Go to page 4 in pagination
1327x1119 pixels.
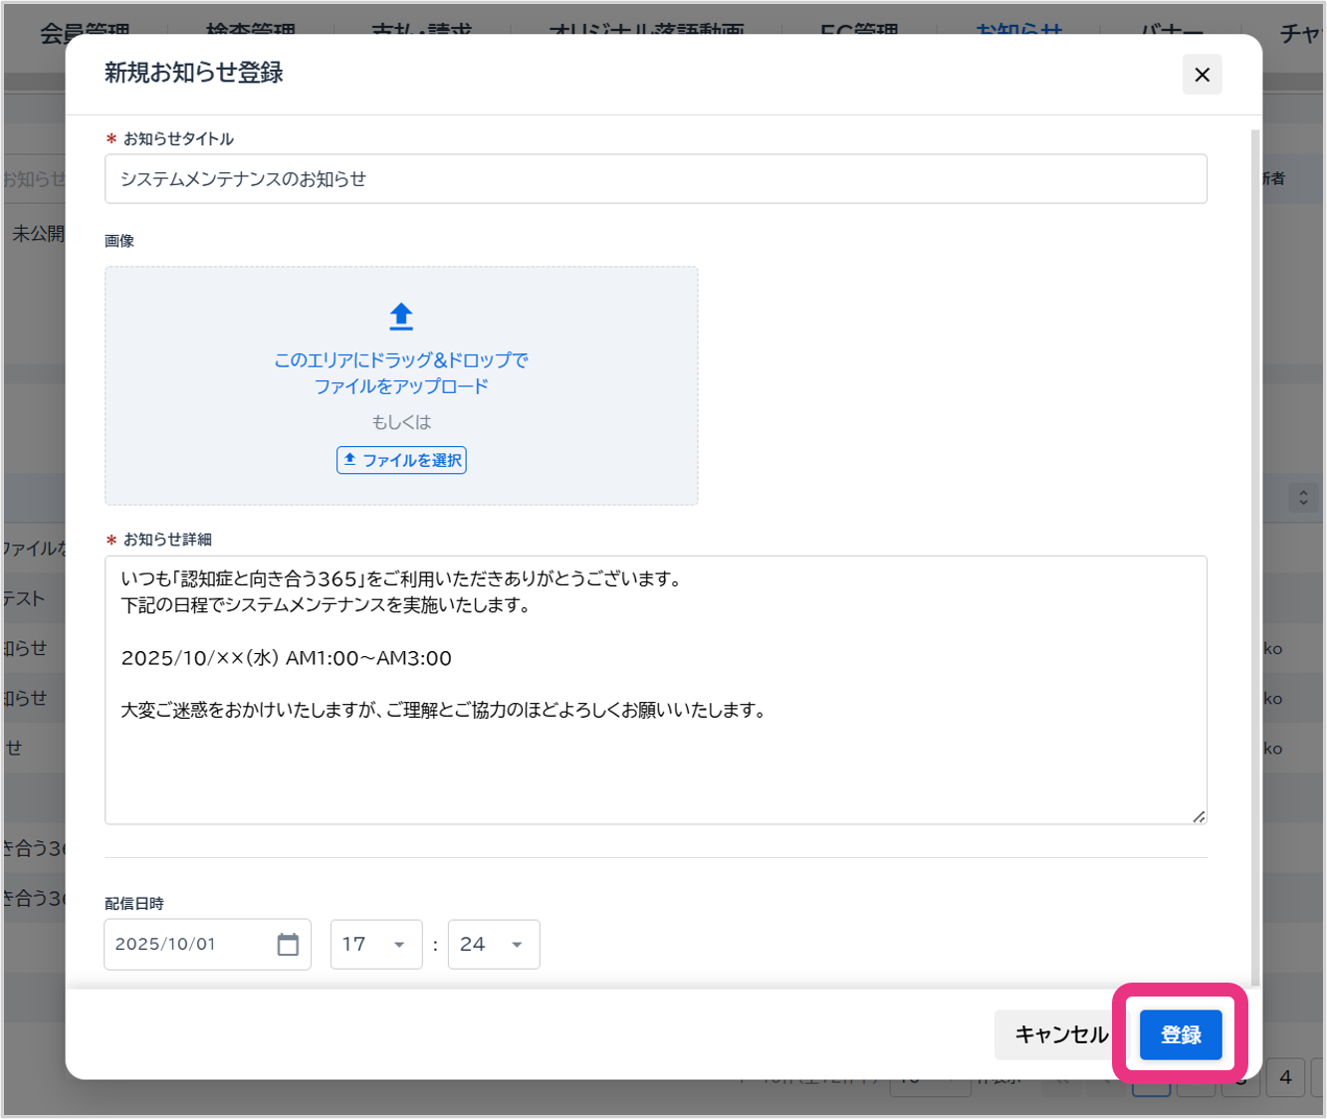[1285, 1077]
